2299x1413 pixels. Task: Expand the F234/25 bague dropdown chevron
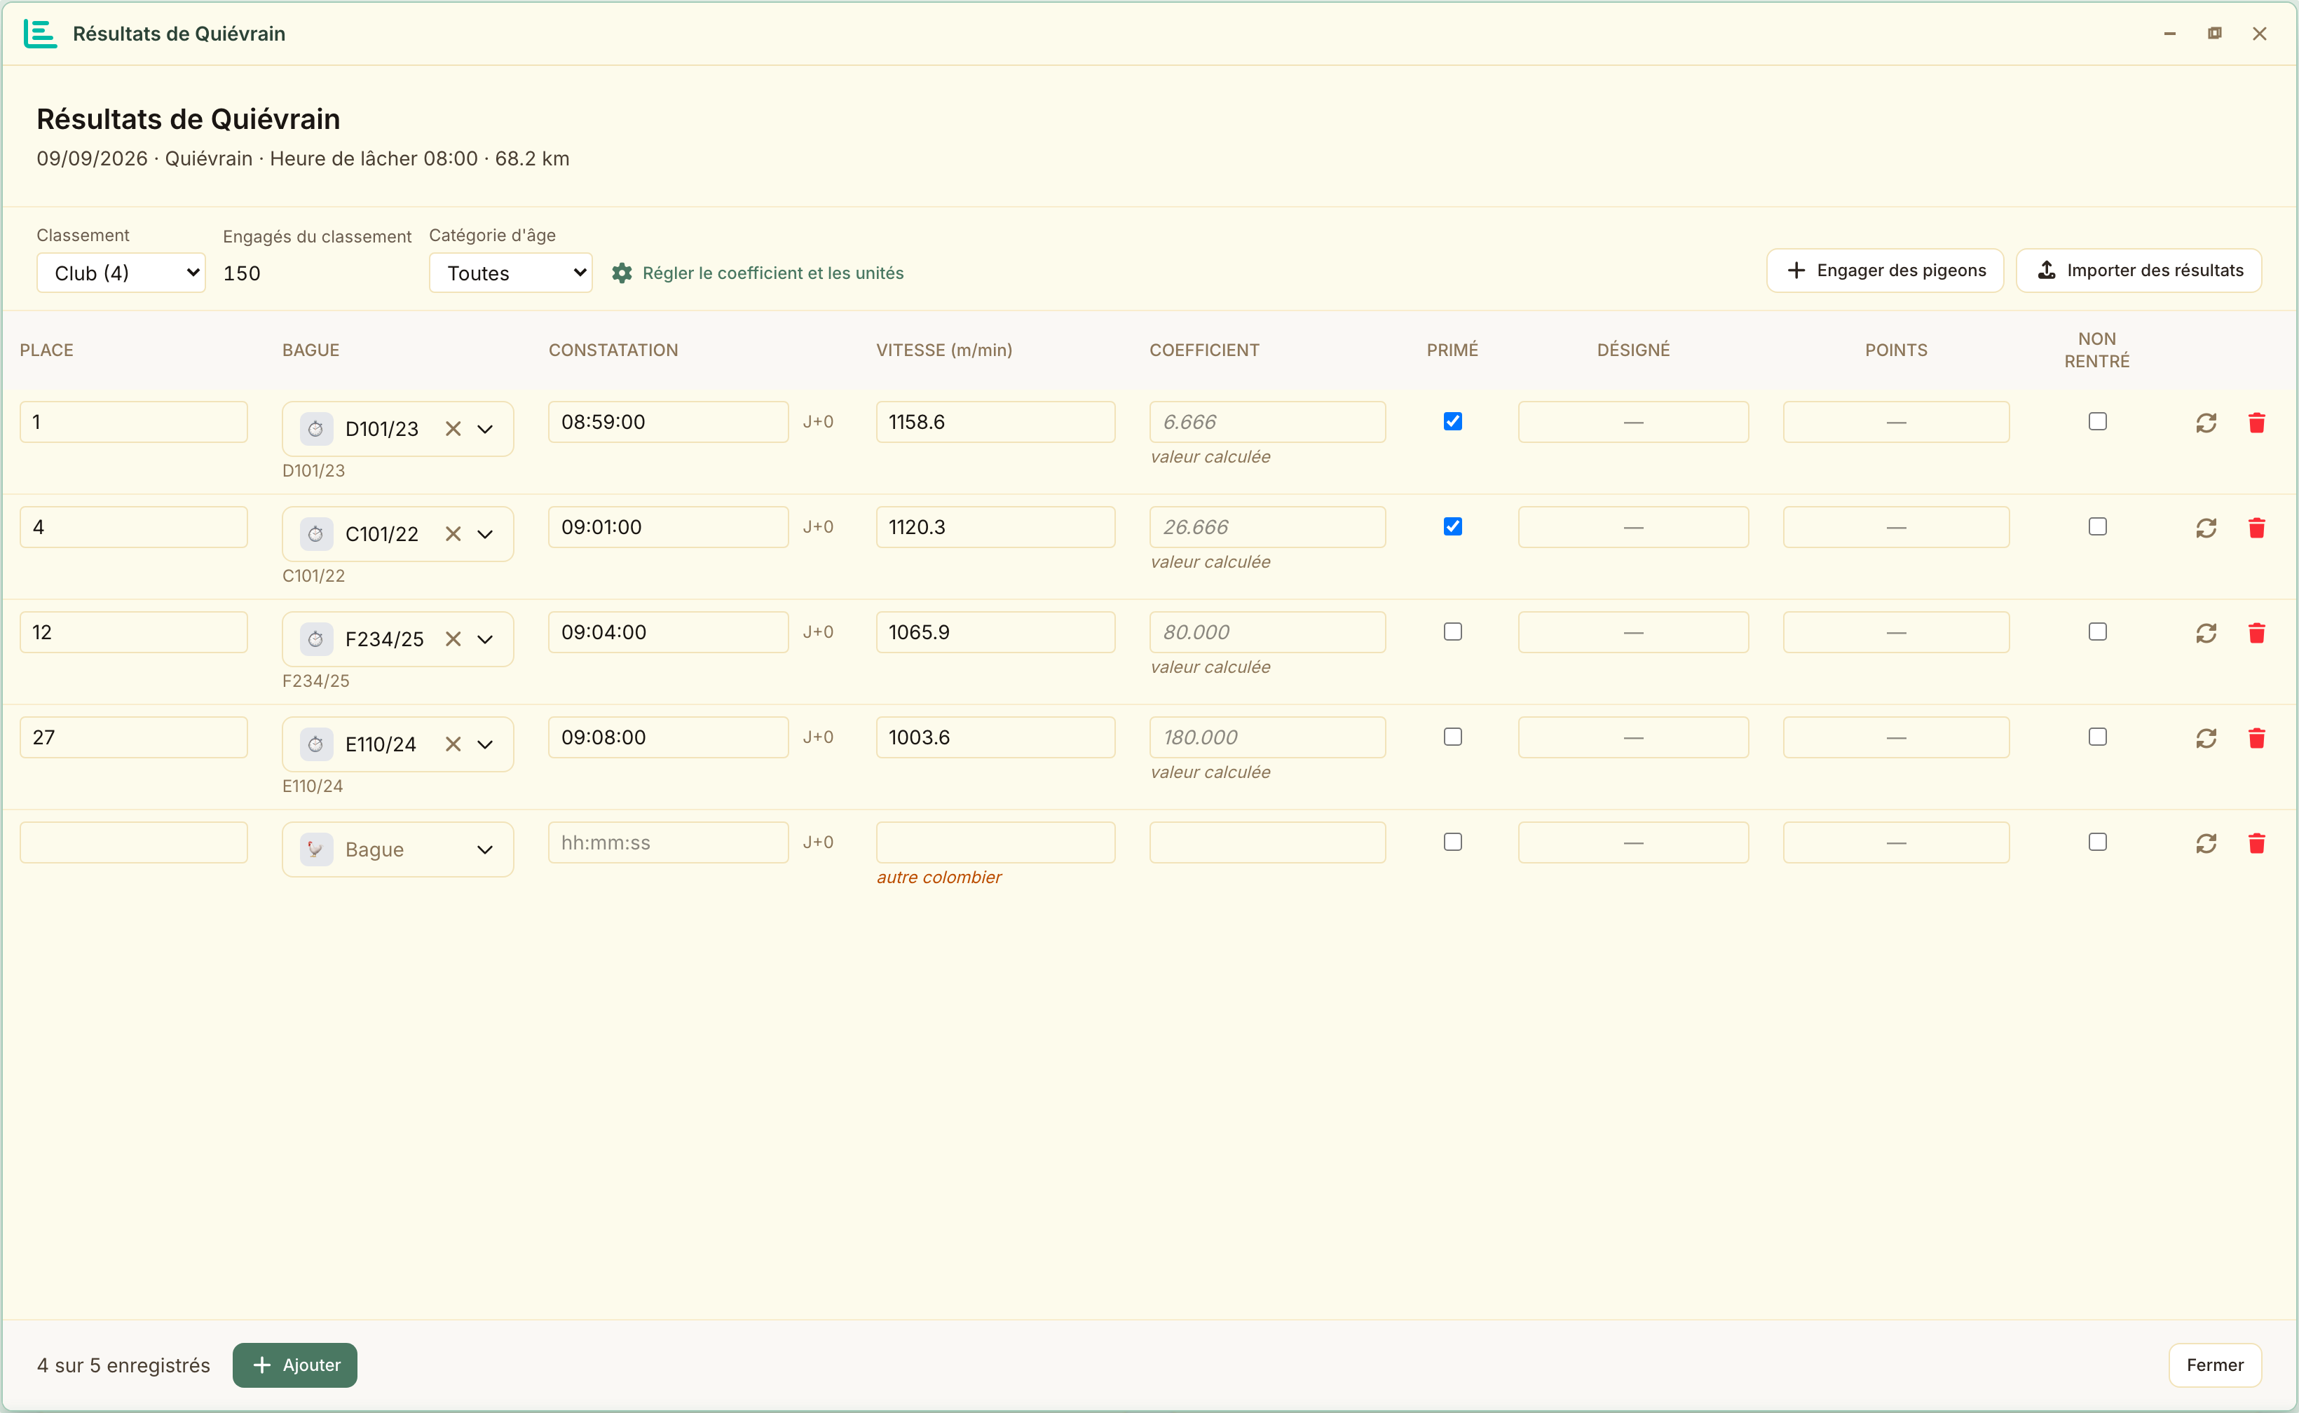coord(485,639)
